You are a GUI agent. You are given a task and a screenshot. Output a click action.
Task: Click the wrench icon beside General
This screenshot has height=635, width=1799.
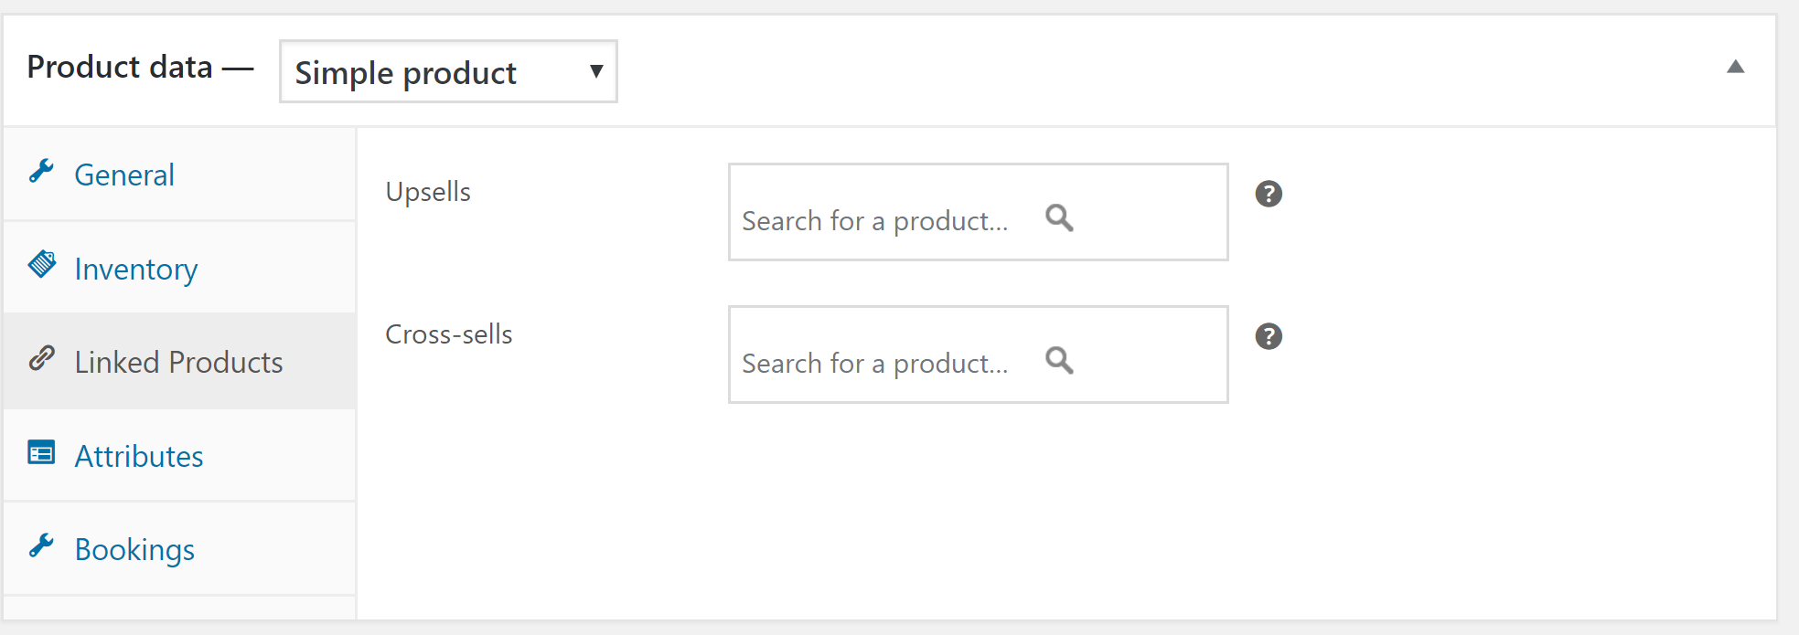coord(41,171)
